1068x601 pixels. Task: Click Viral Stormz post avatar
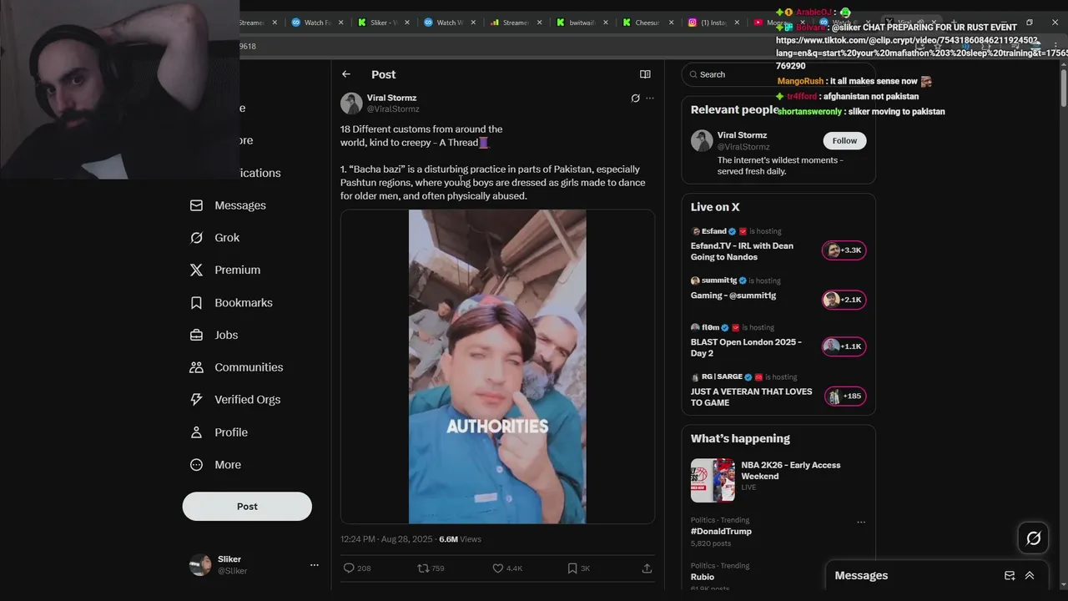point(351,104)
